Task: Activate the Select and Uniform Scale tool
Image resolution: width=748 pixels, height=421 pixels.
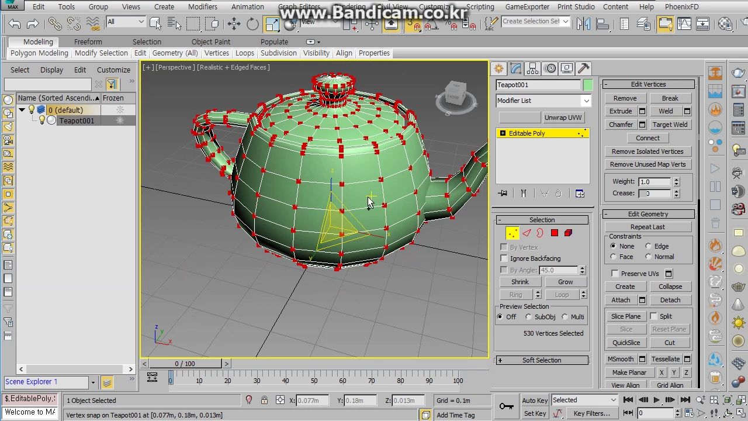Action: point(272,24)
